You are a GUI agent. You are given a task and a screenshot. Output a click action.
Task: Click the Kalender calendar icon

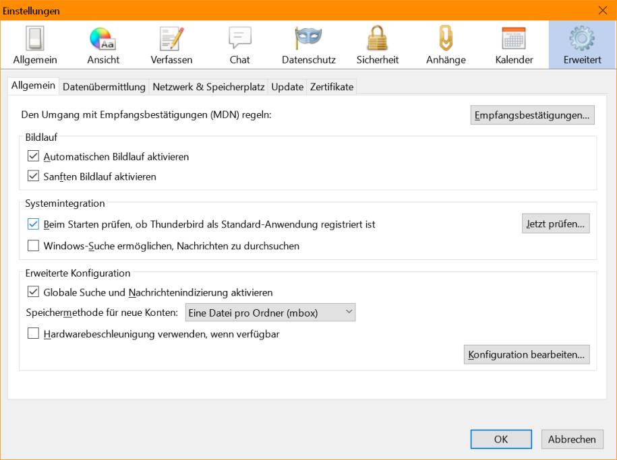click(514, 39)
